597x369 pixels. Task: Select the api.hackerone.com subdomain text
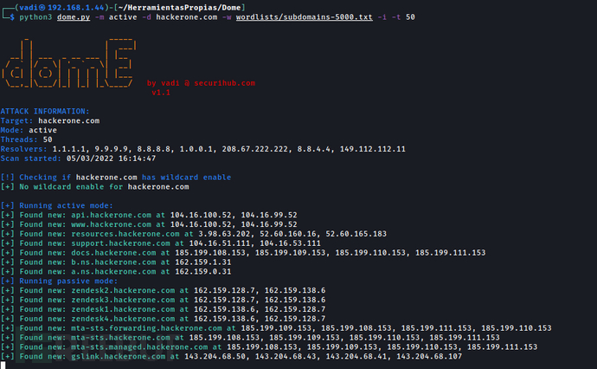pos(111,215)
